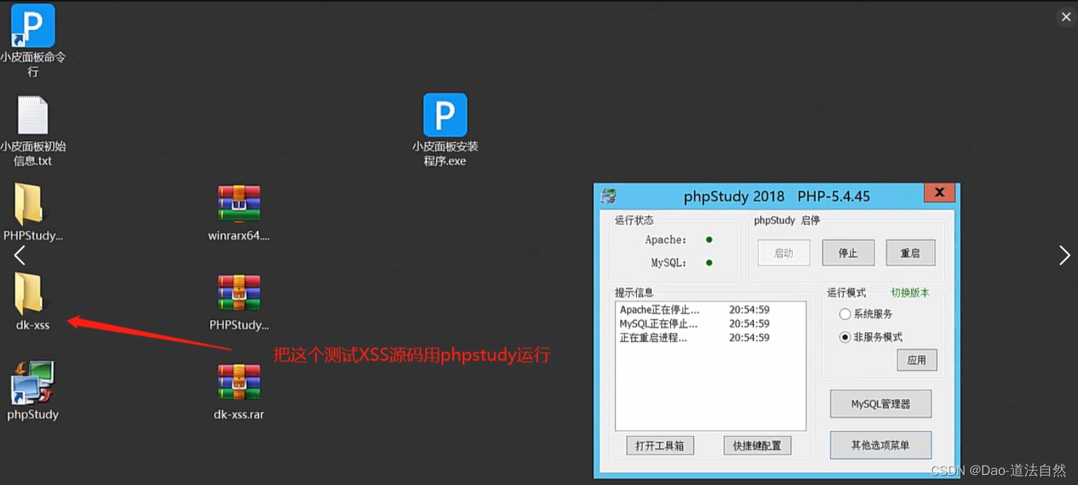Click the 'Apache:' status label
1078x485 pixels.
pyautogui.click(x=665, y=240)
